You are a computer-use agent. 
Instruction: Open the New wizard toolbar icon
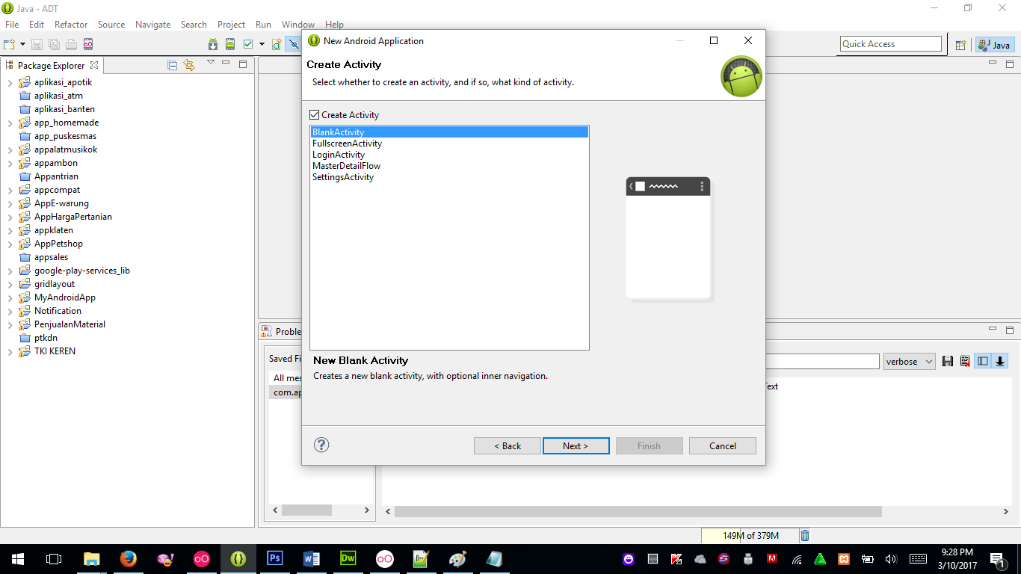tap(9, 44)
